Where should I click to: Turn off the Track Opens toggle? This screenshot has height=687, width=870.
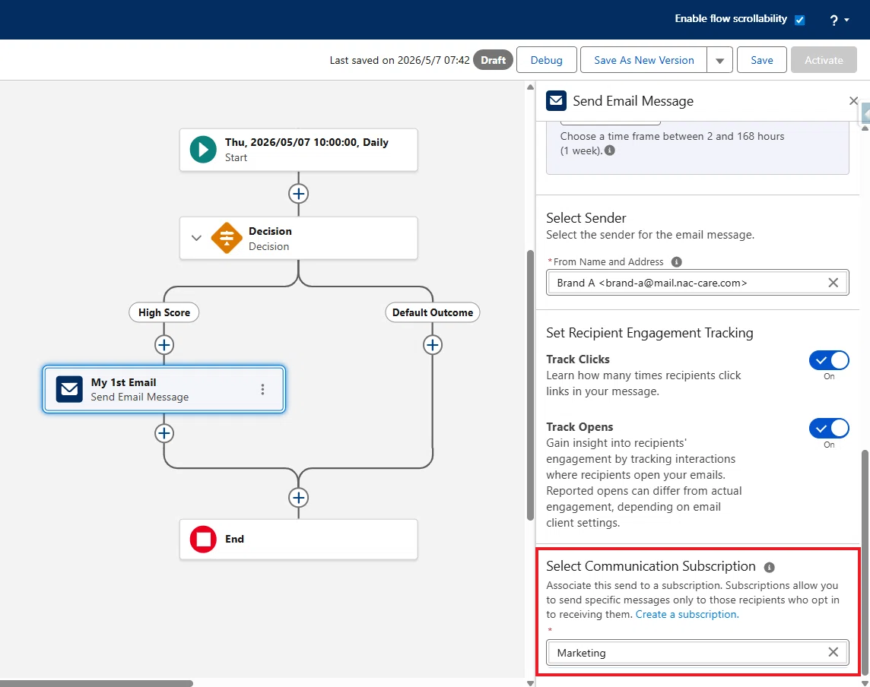coord(829,428)
